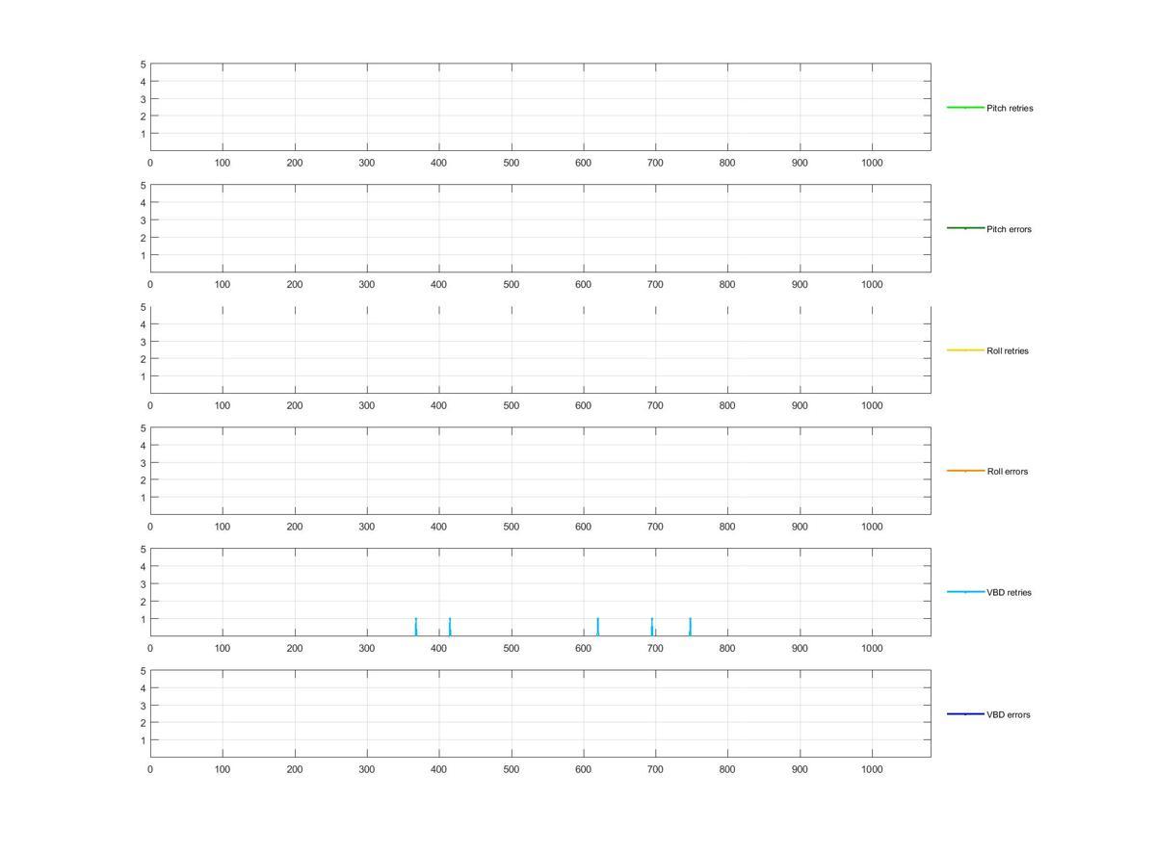This screenshot has width=1156, height=852.
Task: Click the Pitch retries legend label
Action: click(x=1010, y=108)
